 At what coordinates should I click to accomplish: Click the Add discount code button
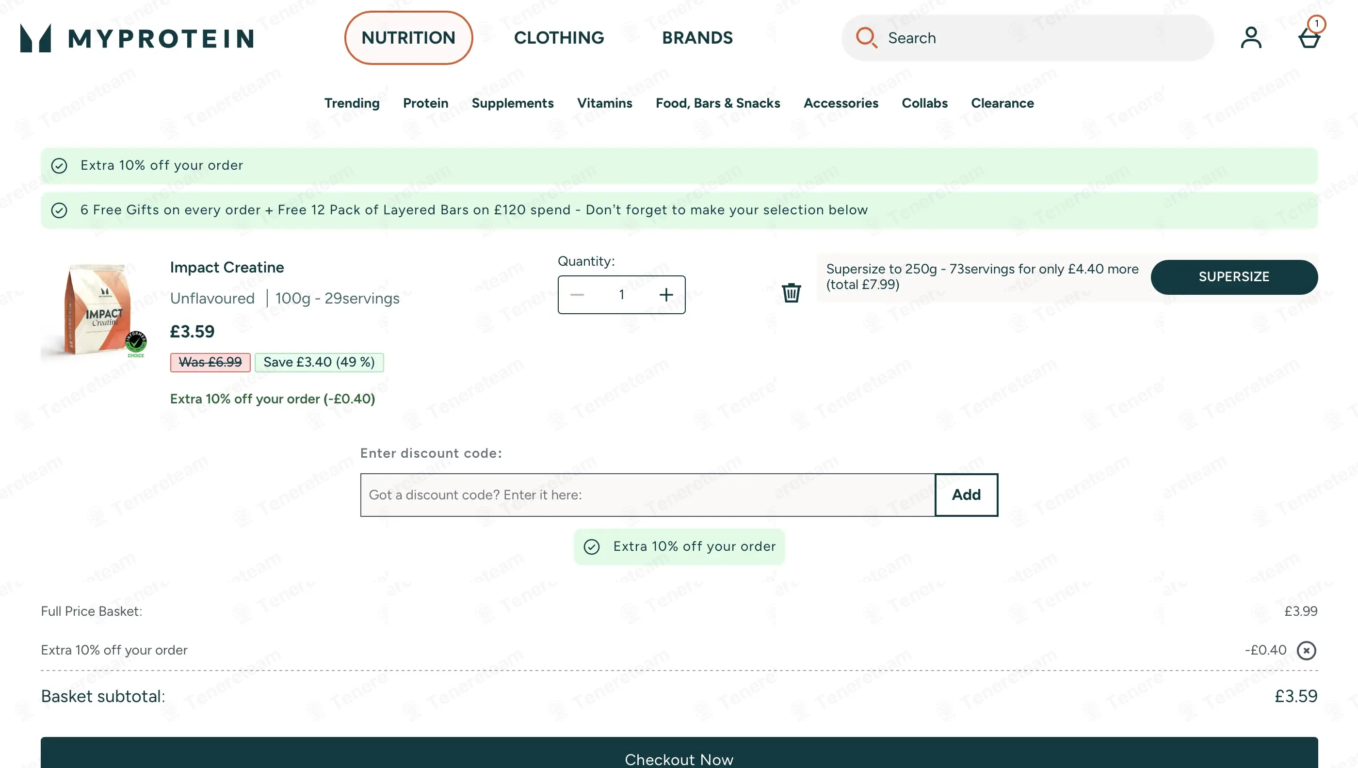(x=966, y=495)
